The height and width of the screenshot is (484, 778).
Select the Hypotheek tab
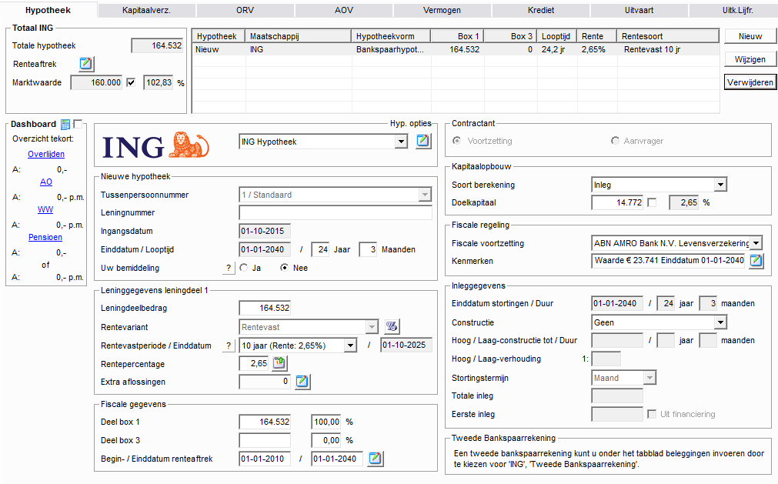pyautogui.click(x=48, y=10)
